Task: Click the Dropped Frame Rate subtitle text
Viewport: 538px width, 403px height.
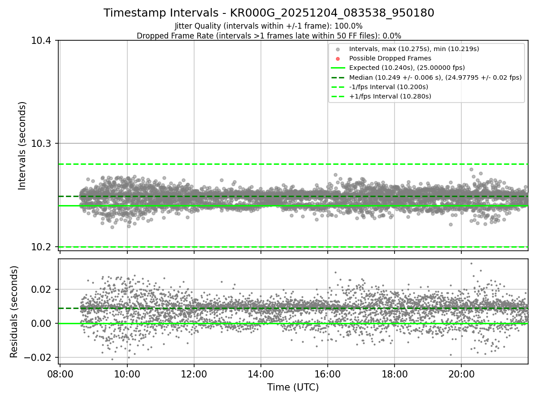Action: tap(269, 36)
